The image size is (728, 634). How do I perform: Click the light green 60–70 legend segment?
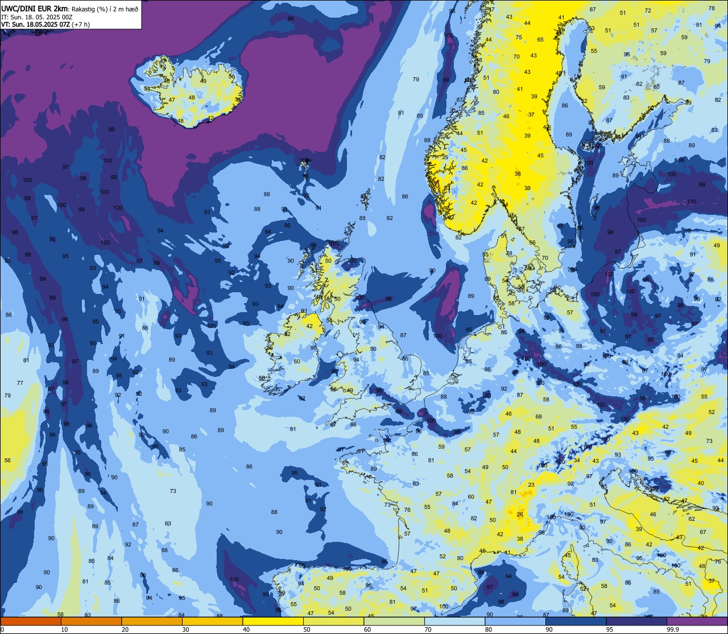pos(394,621)
